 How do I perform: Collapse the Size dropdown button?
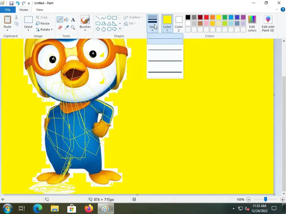click(152, 23)
